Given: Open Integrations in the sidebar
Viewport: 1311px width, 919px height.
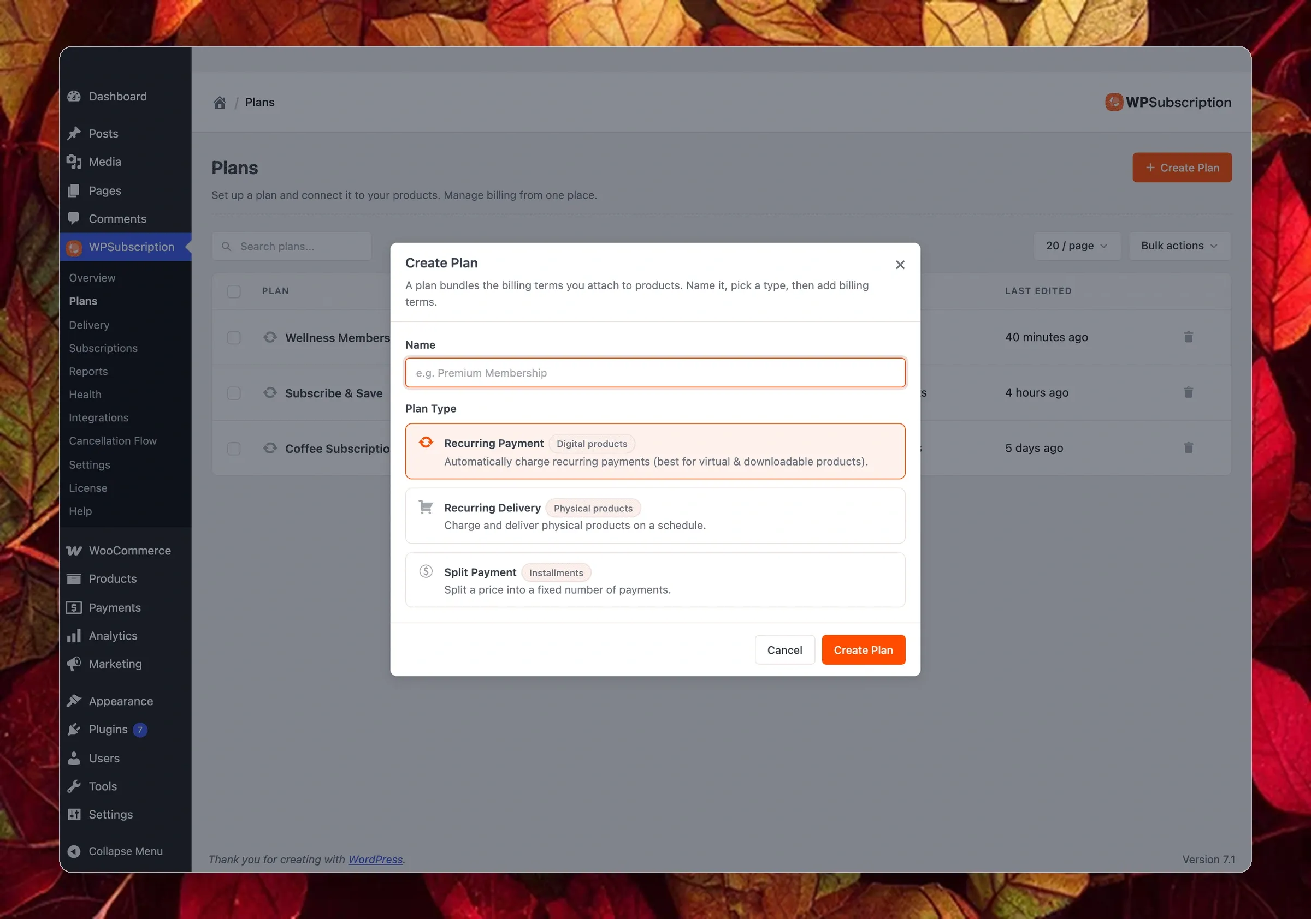Looking at the screenshot, I should [99, 417].
